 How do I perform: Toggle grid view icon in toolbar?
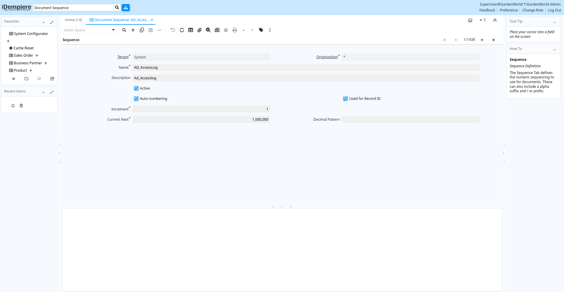tap(191, 30)
